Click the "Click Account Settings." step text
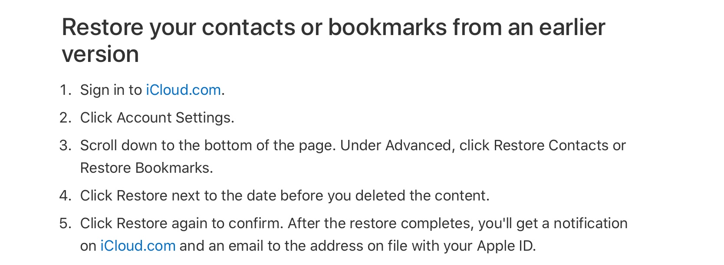The image size is (724, 265). coord(157,118)
